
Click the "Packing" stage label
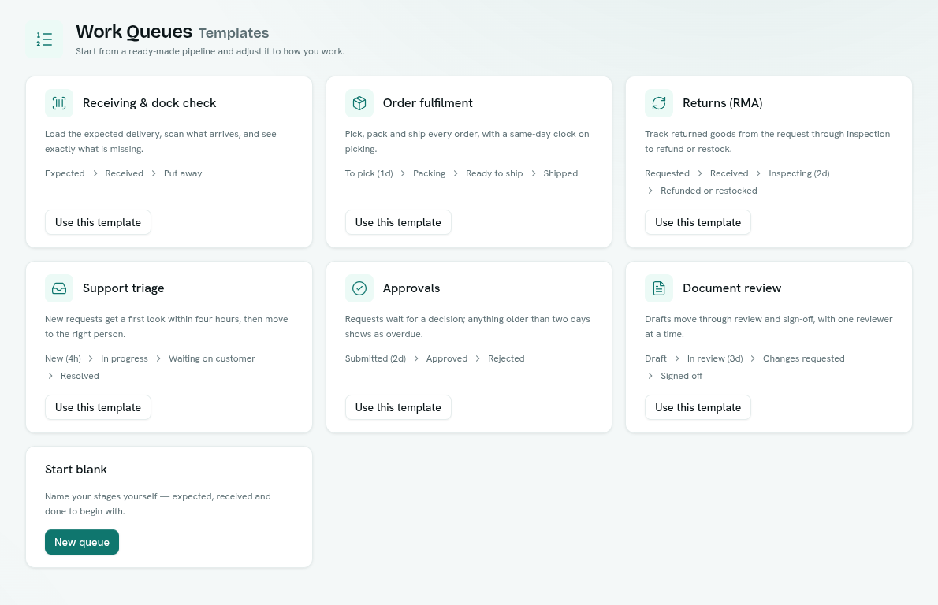point(430,173)
